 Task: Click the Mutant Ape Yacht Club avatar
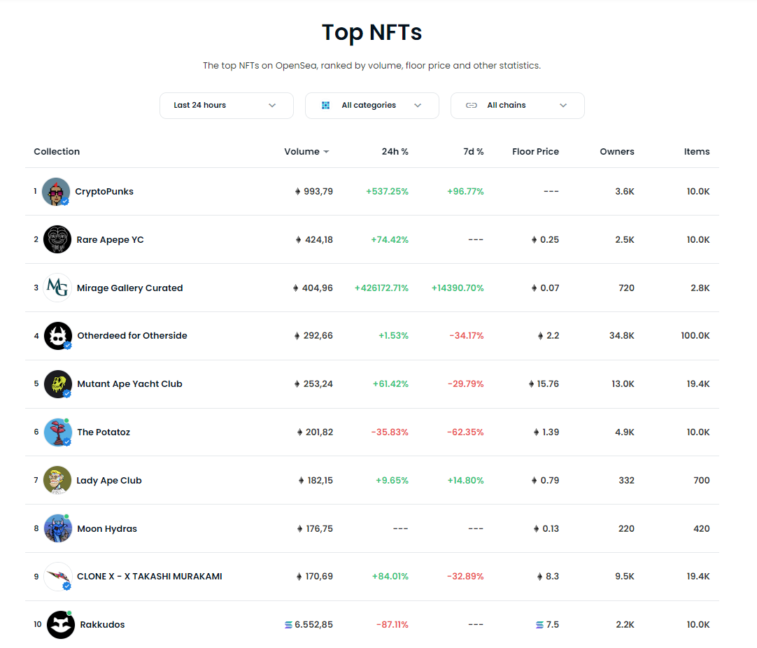pos(58,384)
